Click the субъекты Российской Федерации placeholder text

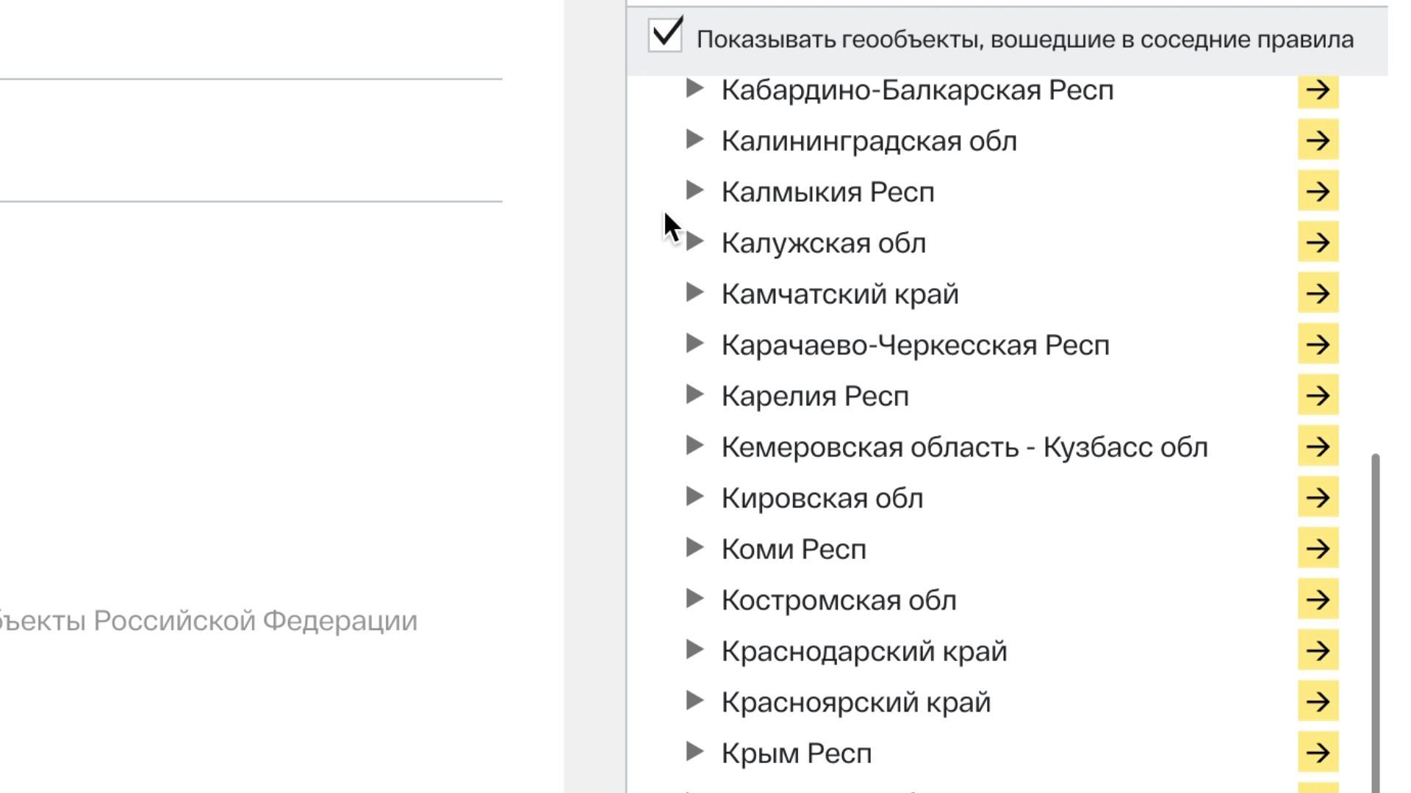209,621
